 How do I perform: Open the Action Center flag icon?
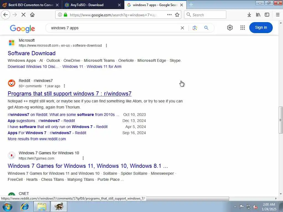242,207
